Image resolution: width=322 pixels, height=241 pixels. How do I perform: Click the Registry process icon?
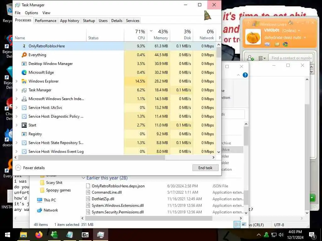(x=24, y=134)
